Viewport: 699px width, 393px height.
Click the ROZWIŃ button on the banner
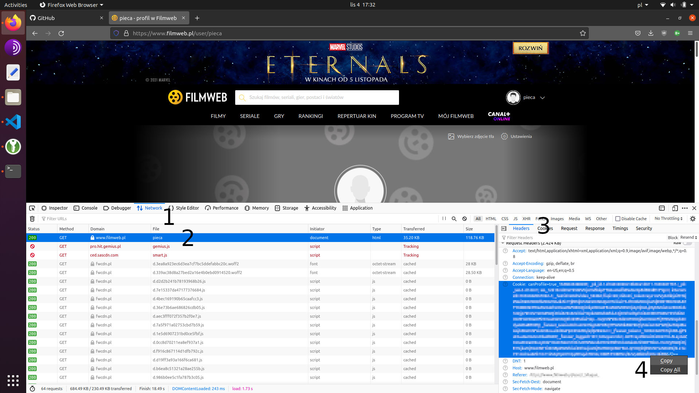coord(530,48)
